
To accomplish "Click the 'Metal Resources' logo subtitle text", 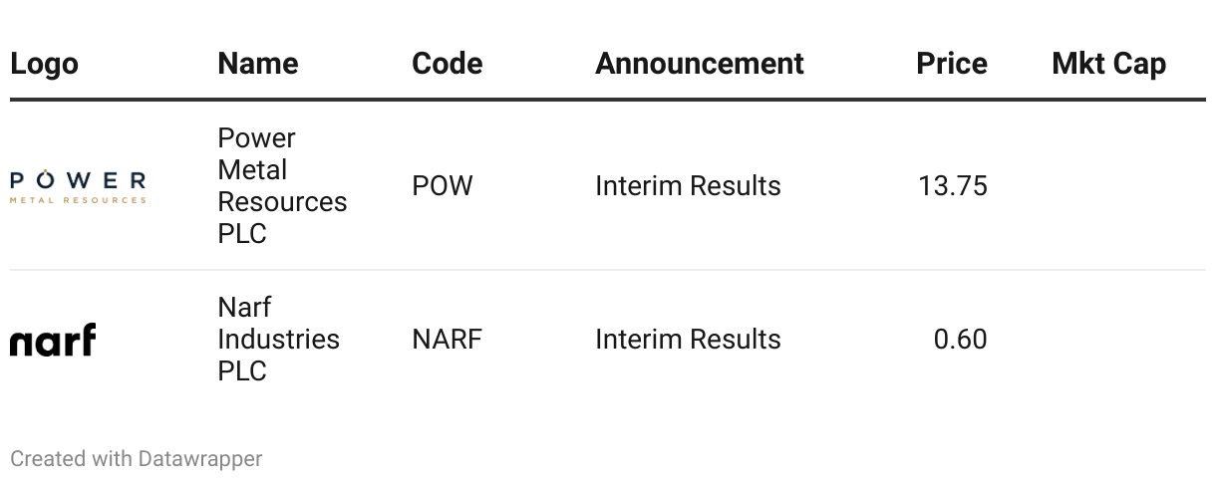I will point(78,200).
